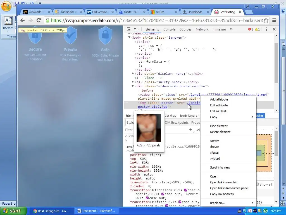Viewport: 286px width, 215px height.
Task: Toggle the device mode icon in DevTools
Action: (x=136, y=29)
